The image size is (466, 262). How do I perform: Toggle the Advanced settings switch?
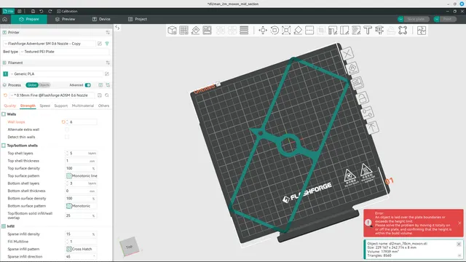(87, 85)
